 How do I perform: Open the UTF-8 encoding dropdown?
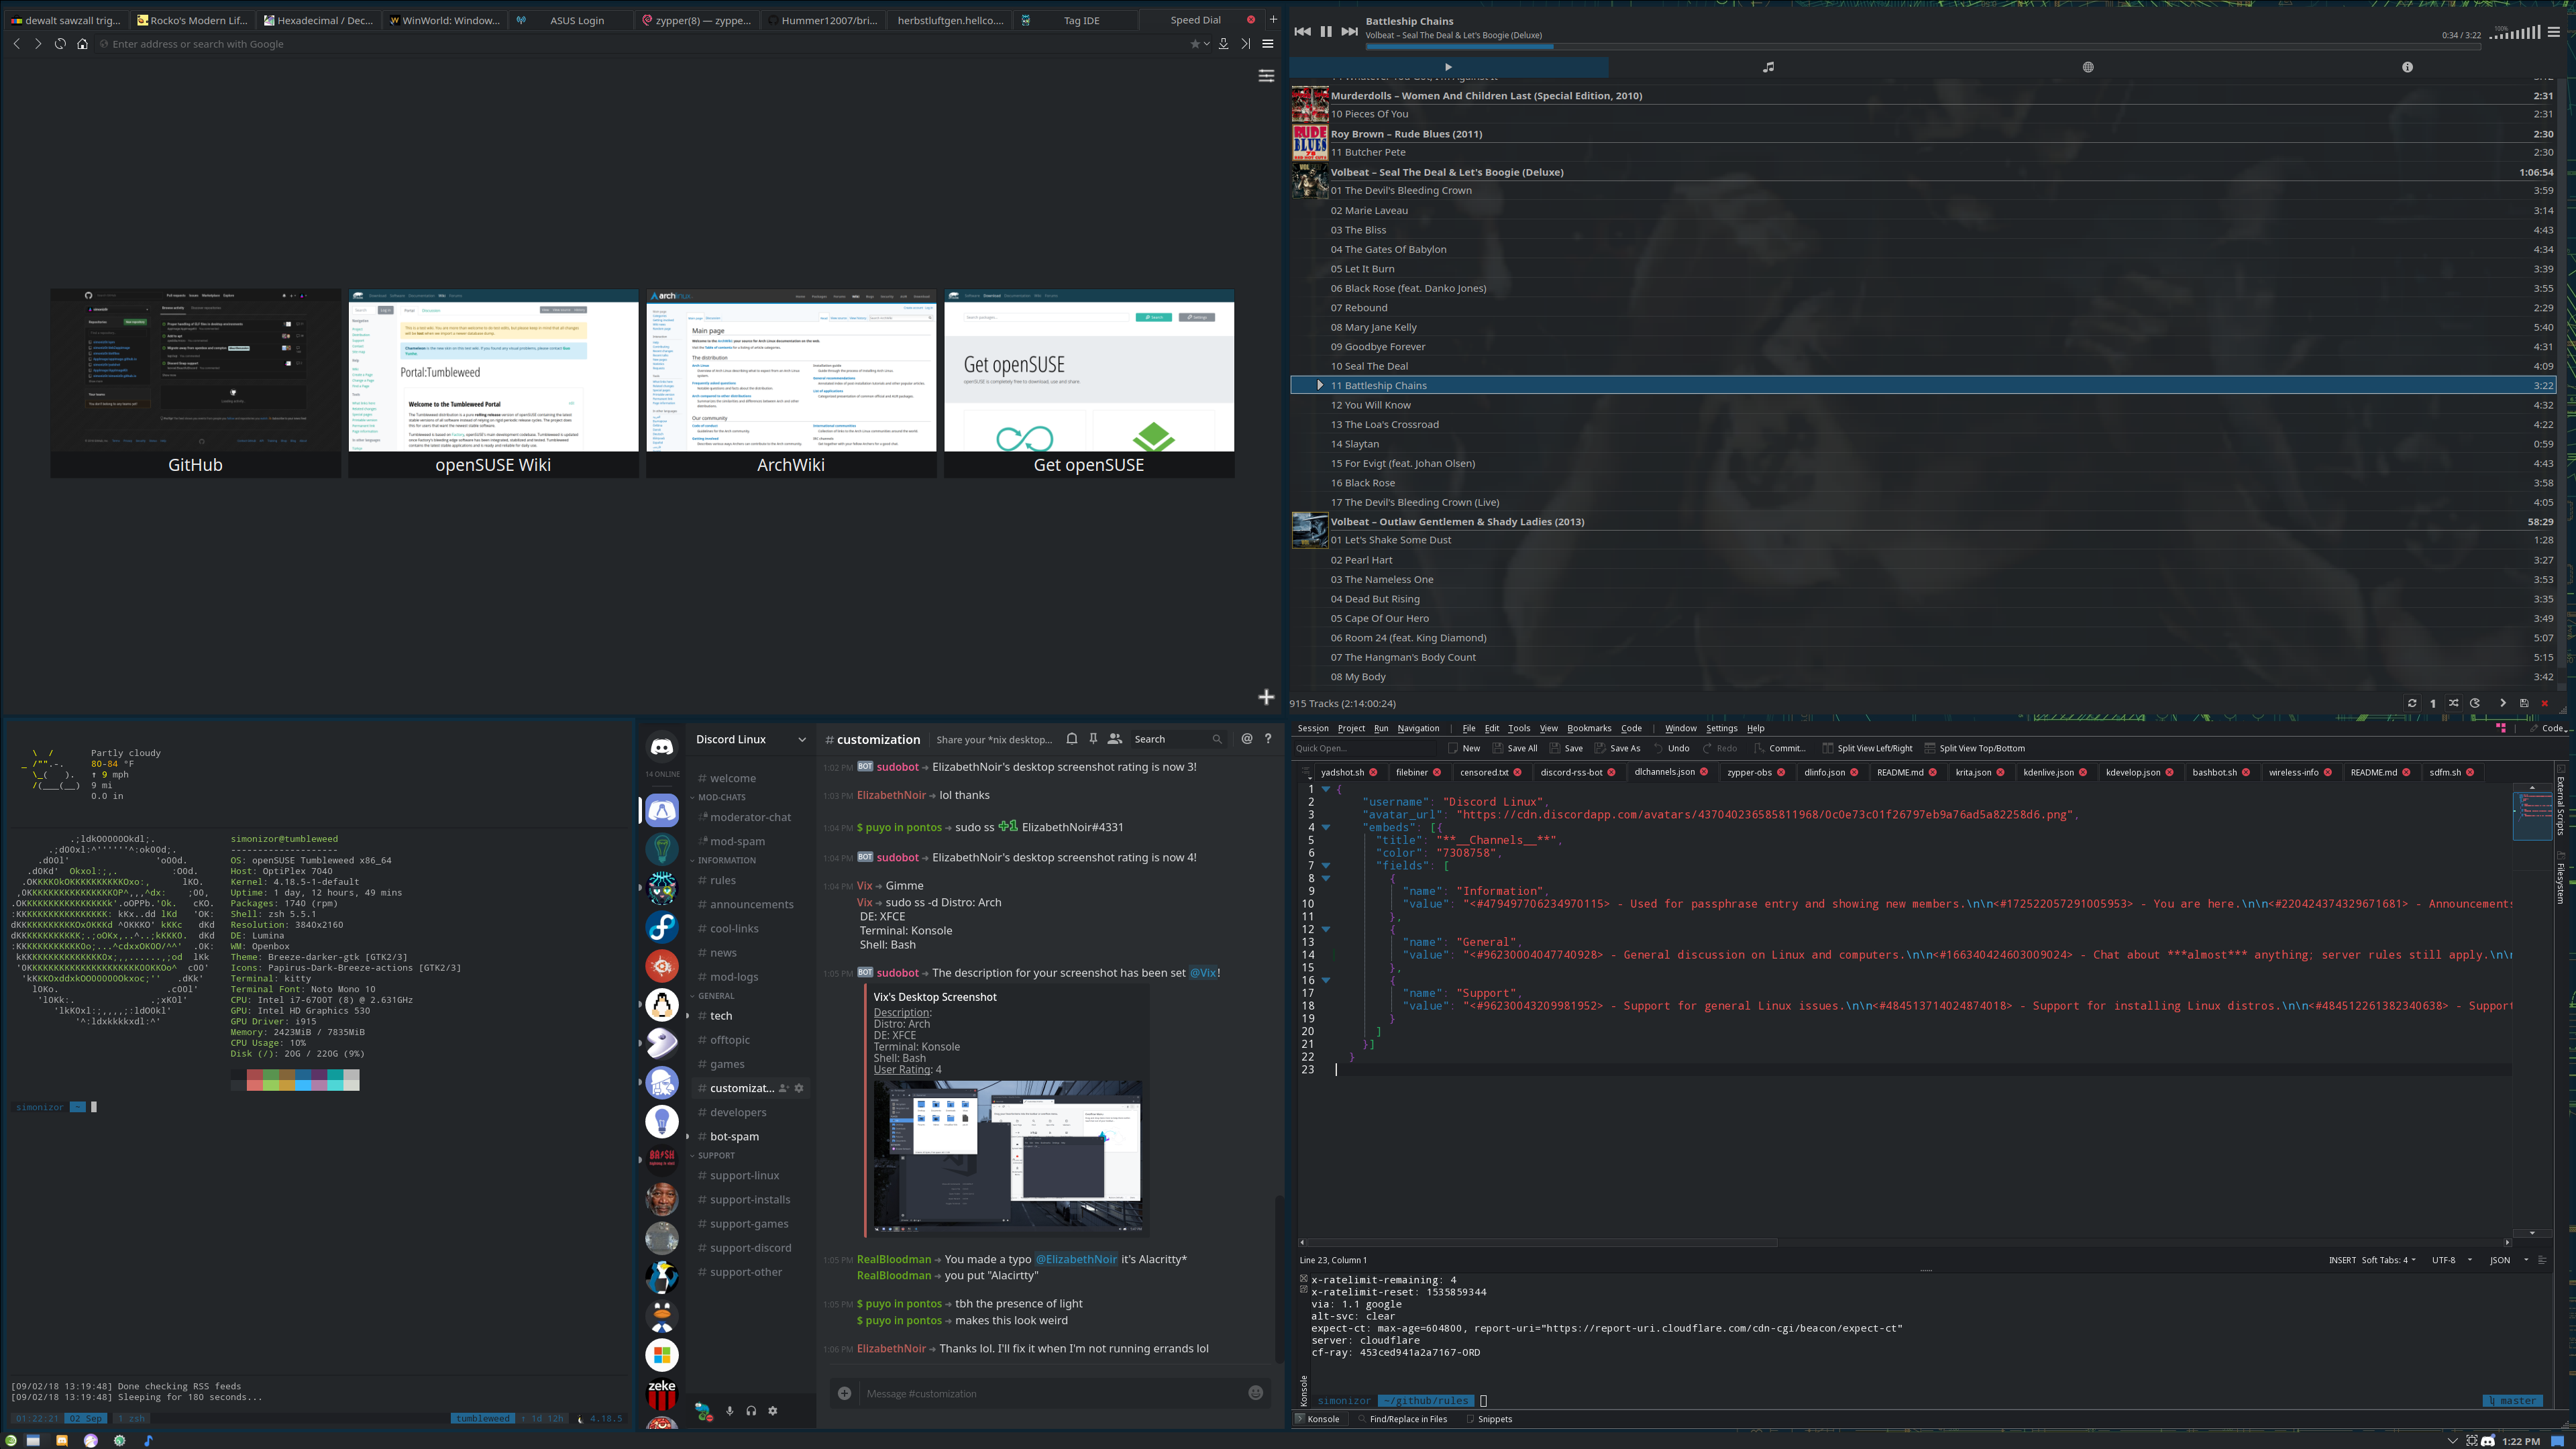click(2452, 1260)
